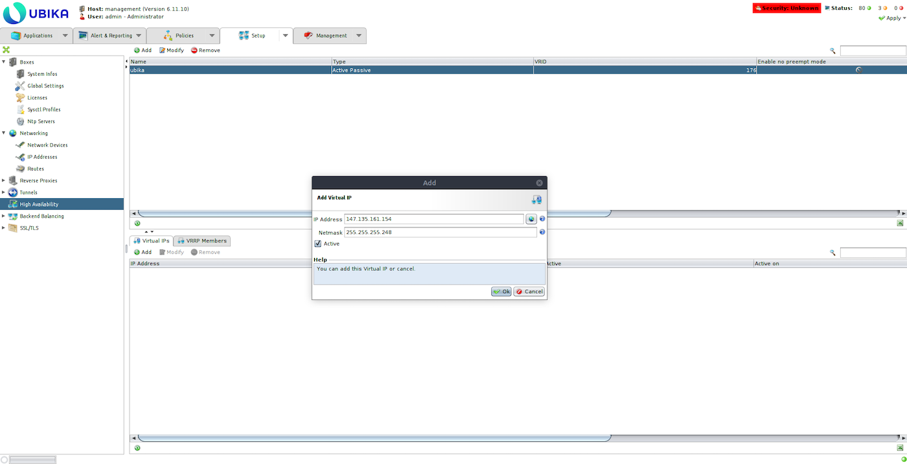
Task: Click the refresh icon below the upper table
Action: click(137, 223)
